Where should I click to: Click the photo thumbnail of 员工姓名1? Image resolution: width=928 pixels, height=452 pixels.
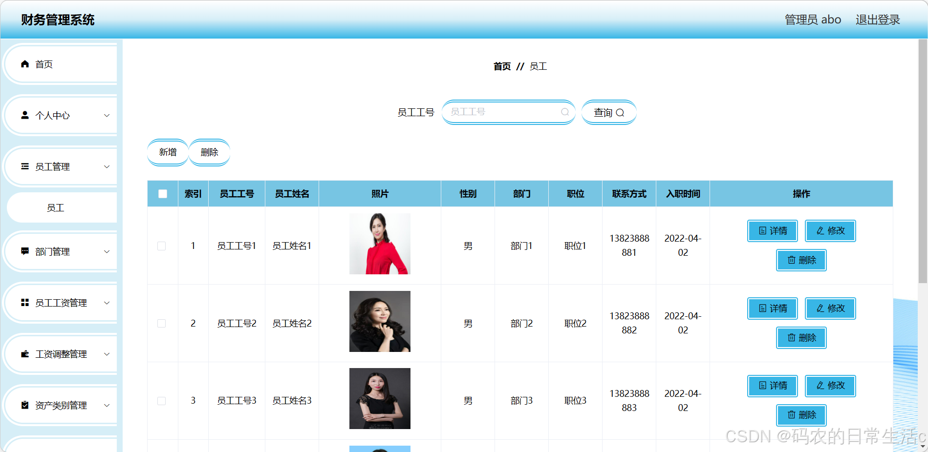tap(380, 244)
